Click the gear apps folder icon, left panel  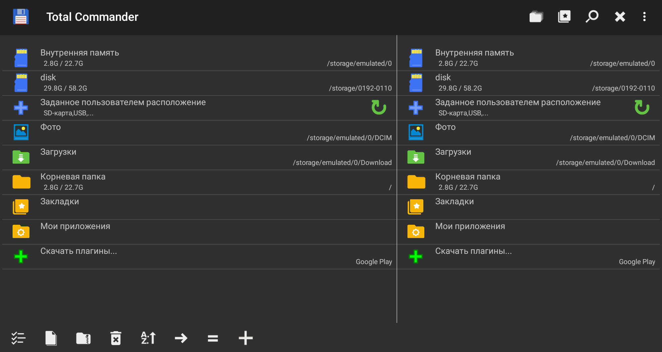[x=21, y=231]
